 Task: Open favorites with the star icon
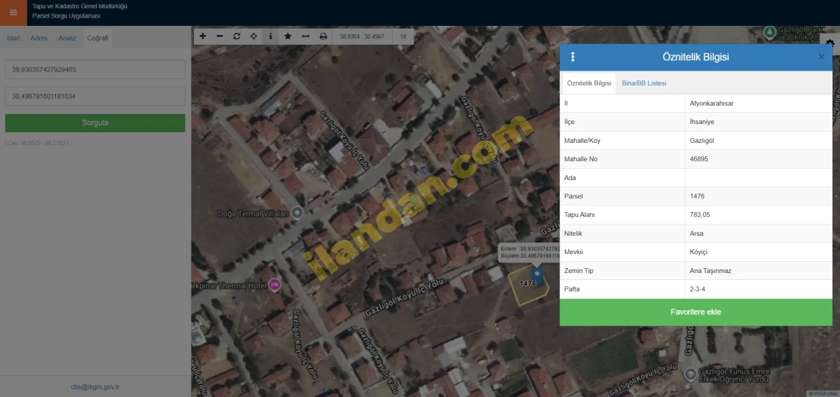(x=288, y=36)
